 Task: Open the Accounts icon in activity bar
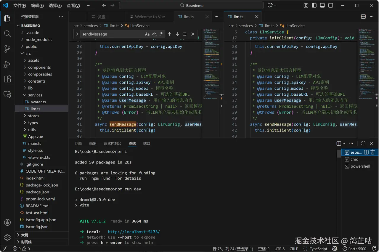(x=7, y=222)
